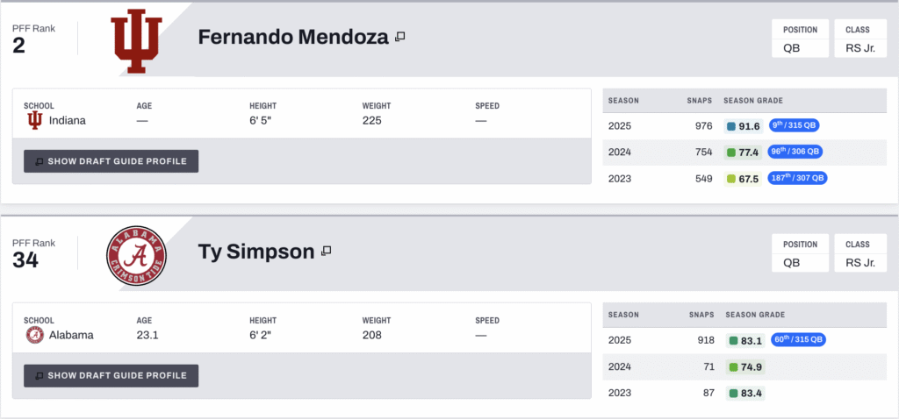Open external link icon beside Ty Simpson
This screenshot has width=899, height=419.
coord(326,252)
